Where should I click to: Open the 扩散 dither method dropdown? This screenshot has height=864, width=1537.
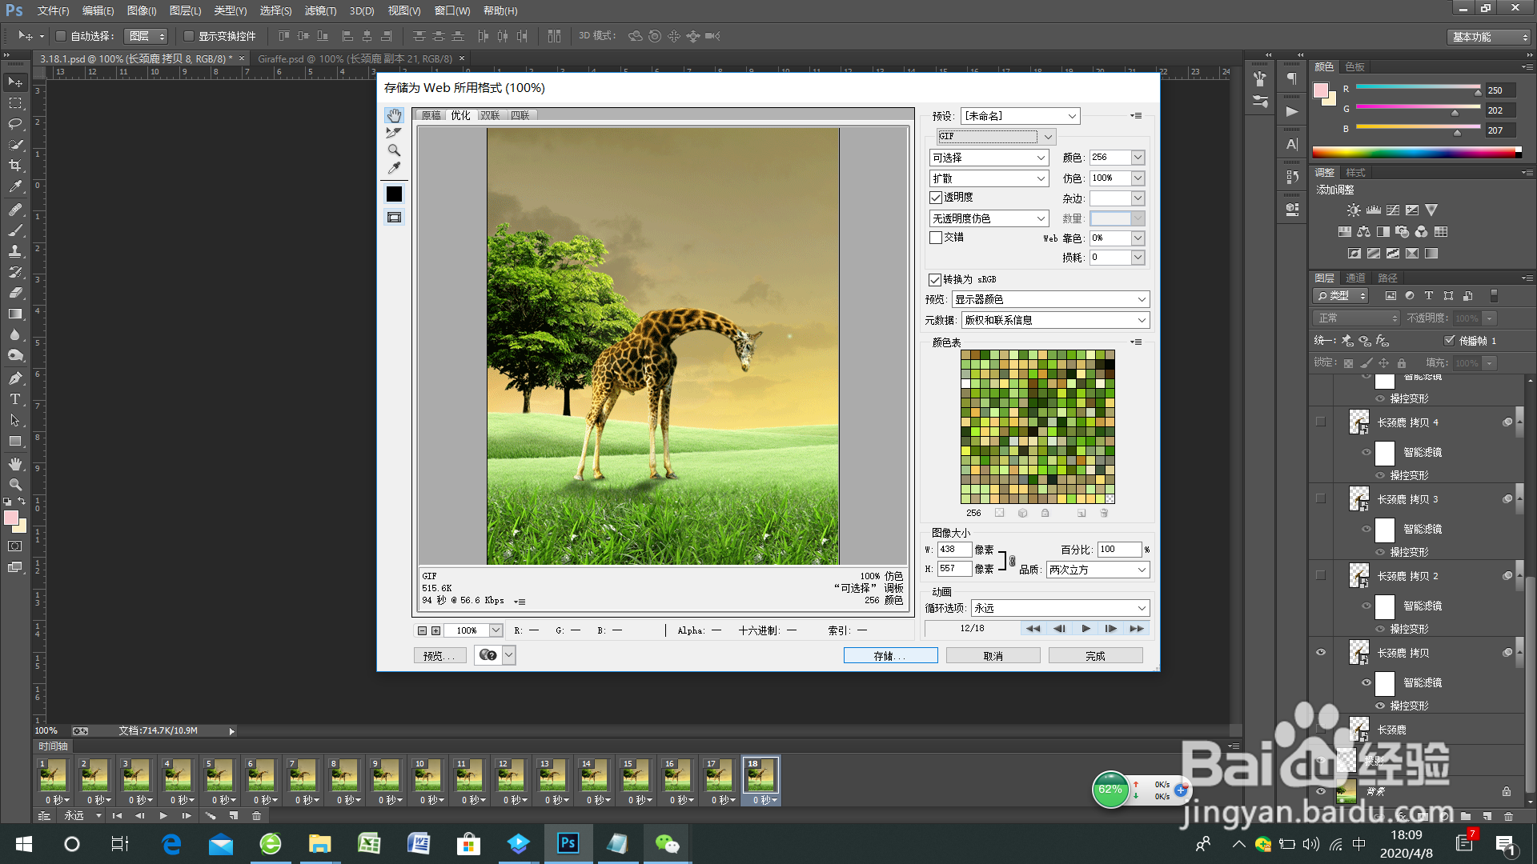click(989, 178)
